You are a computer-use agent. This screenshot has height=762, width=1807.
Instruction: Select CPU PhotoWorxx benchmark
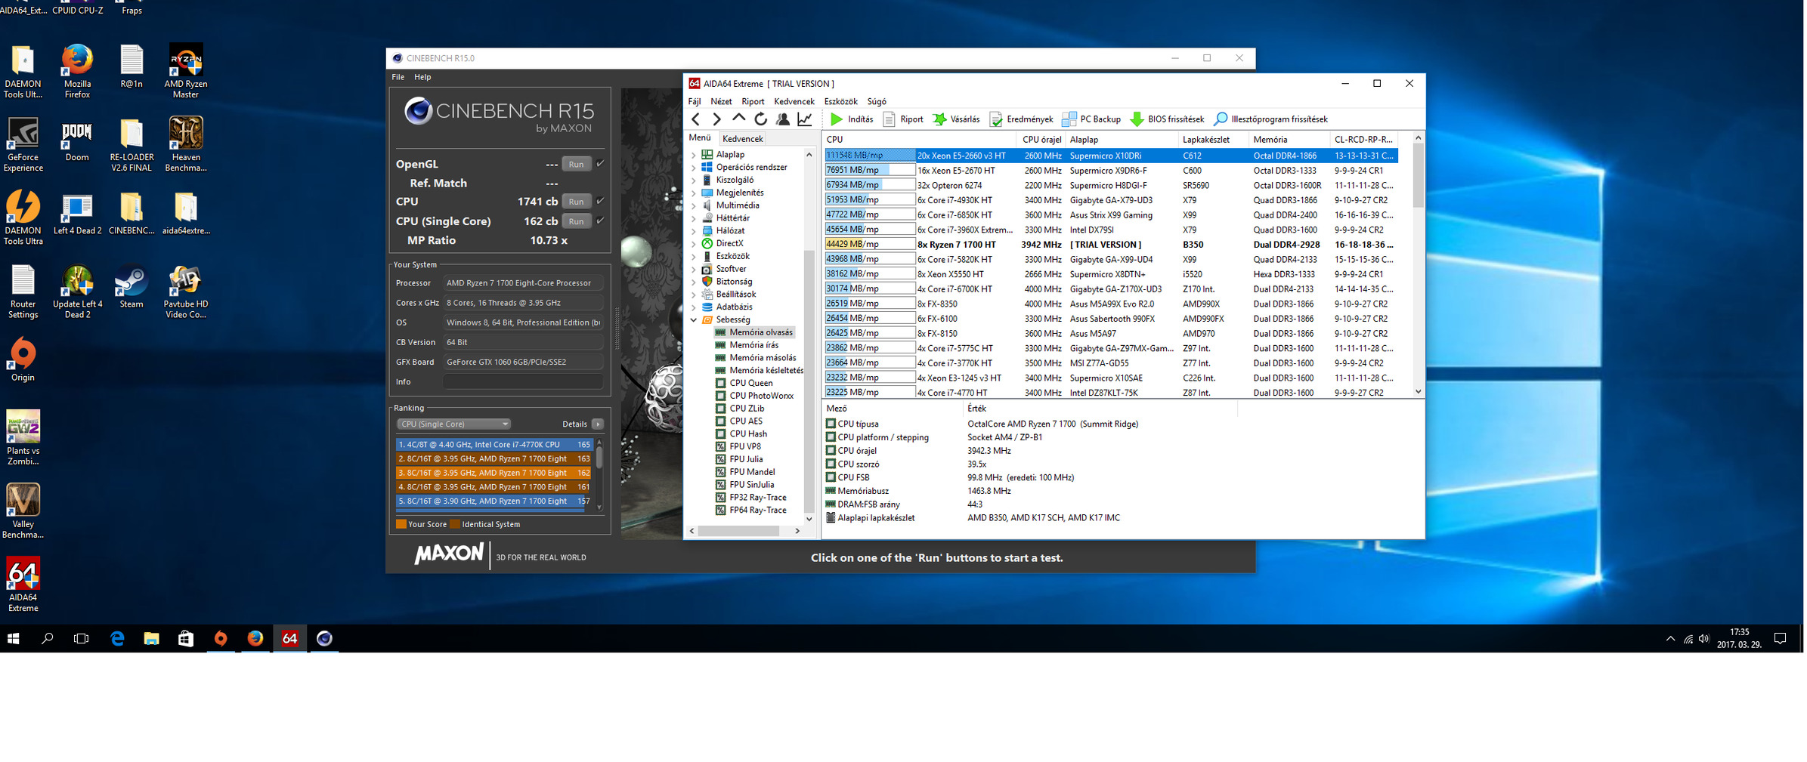761,396
